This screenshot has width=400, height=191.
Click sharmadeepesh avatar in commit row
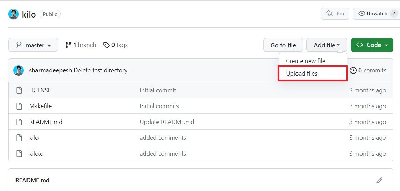click(19, 70)
